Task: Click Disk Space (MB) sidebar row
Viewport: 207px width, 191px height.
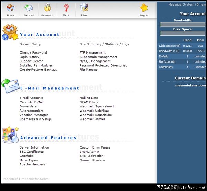Action: (x=182, y=46)
